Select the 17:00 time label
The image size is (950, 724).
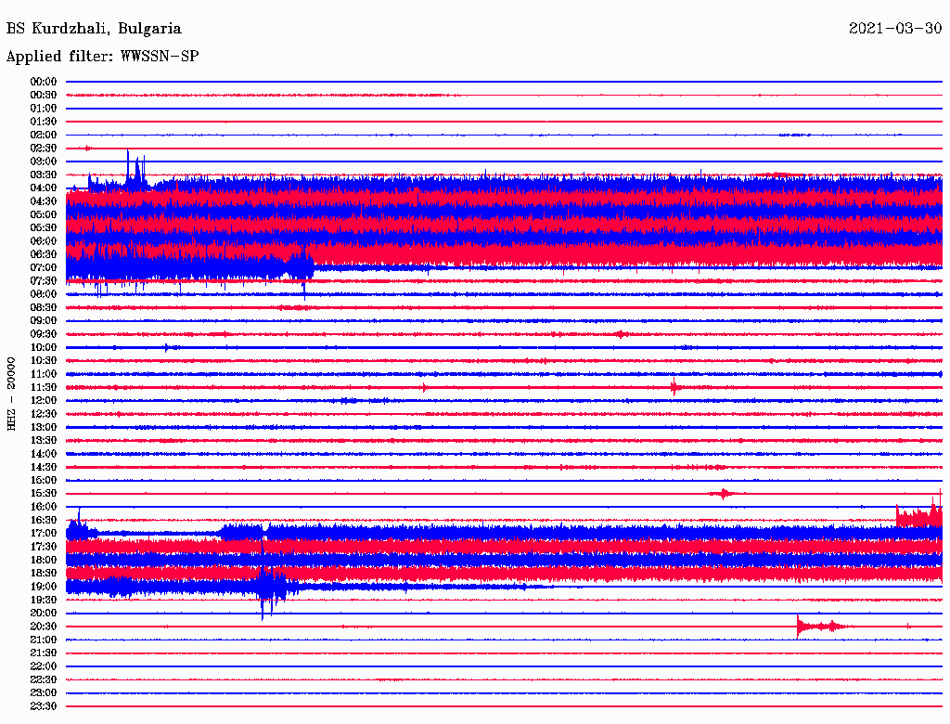tap(44, 534)
